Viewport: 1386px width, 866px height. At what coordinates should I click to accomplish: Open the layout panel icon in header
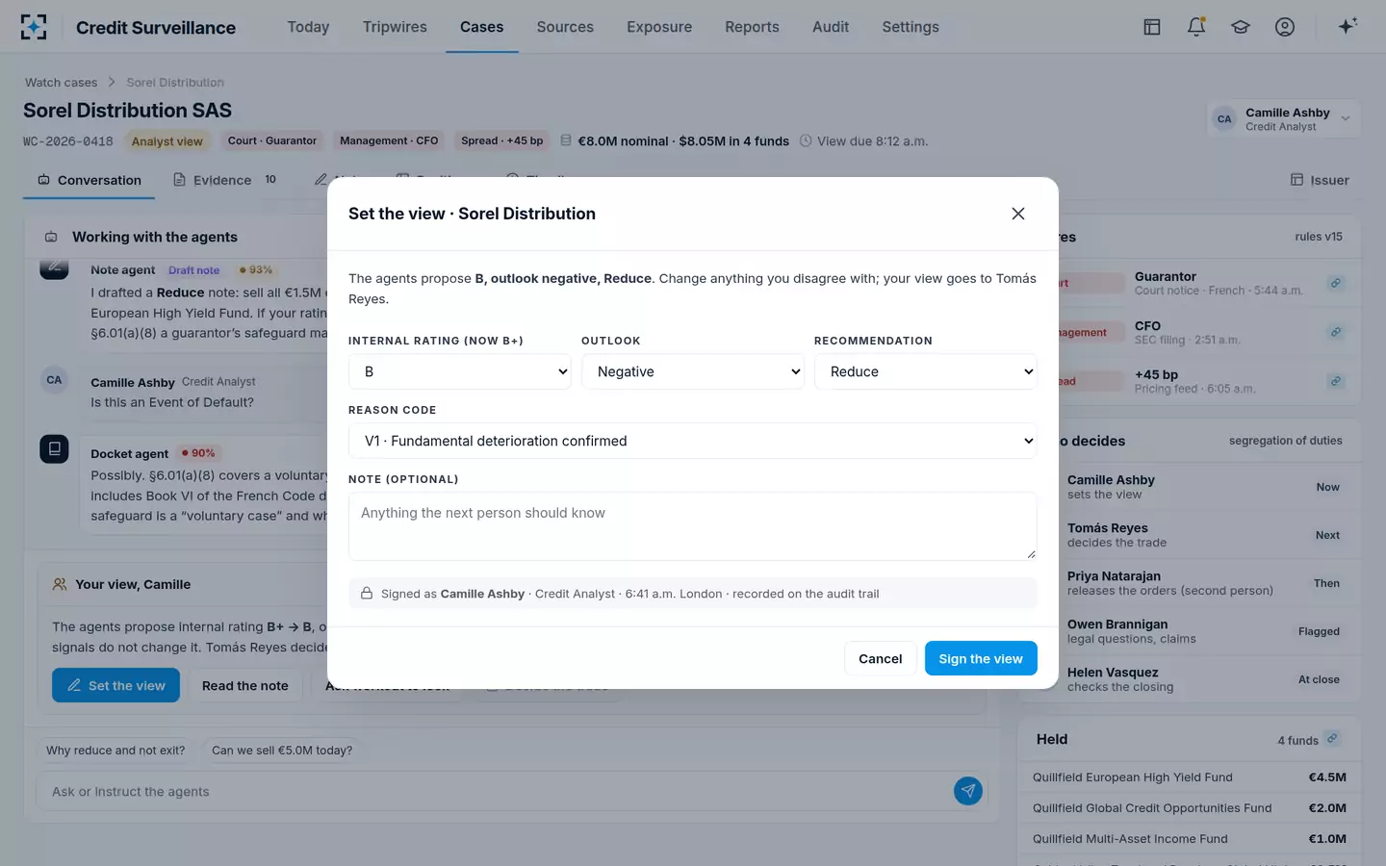click(x=1152, y=27)
